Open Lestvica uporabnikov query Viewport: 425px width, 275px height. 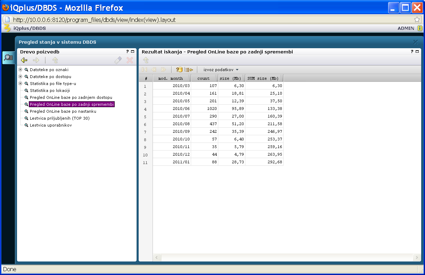coord(51,125)
